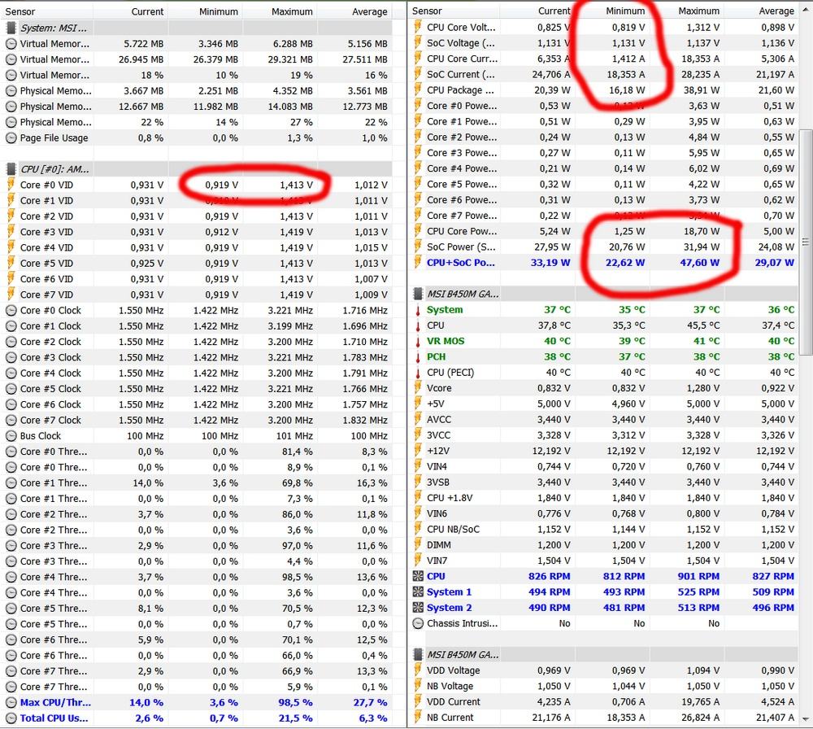The height and width of the screenshot is (729, 813).
Task: Click the lightning icon beside VDD Voltage
Action: [418, 670]
